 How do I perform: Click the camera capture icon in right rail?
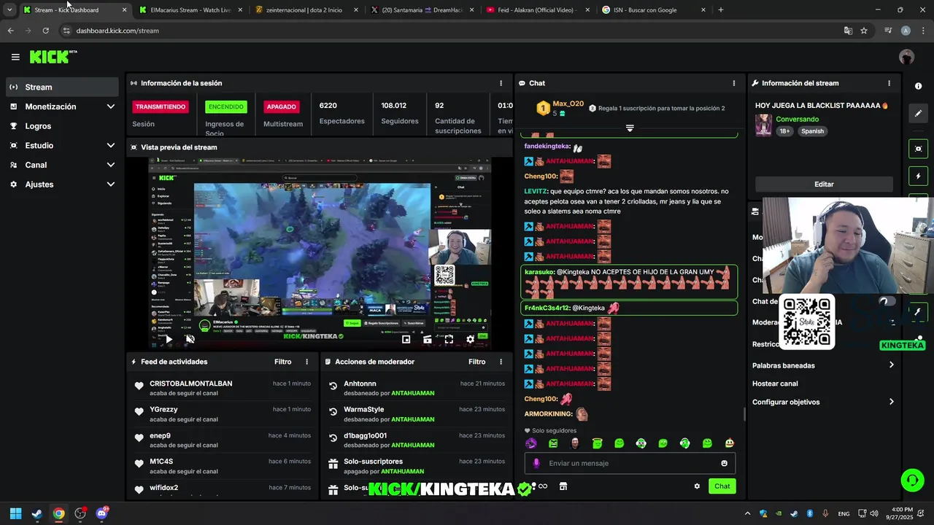coord(918,149)
